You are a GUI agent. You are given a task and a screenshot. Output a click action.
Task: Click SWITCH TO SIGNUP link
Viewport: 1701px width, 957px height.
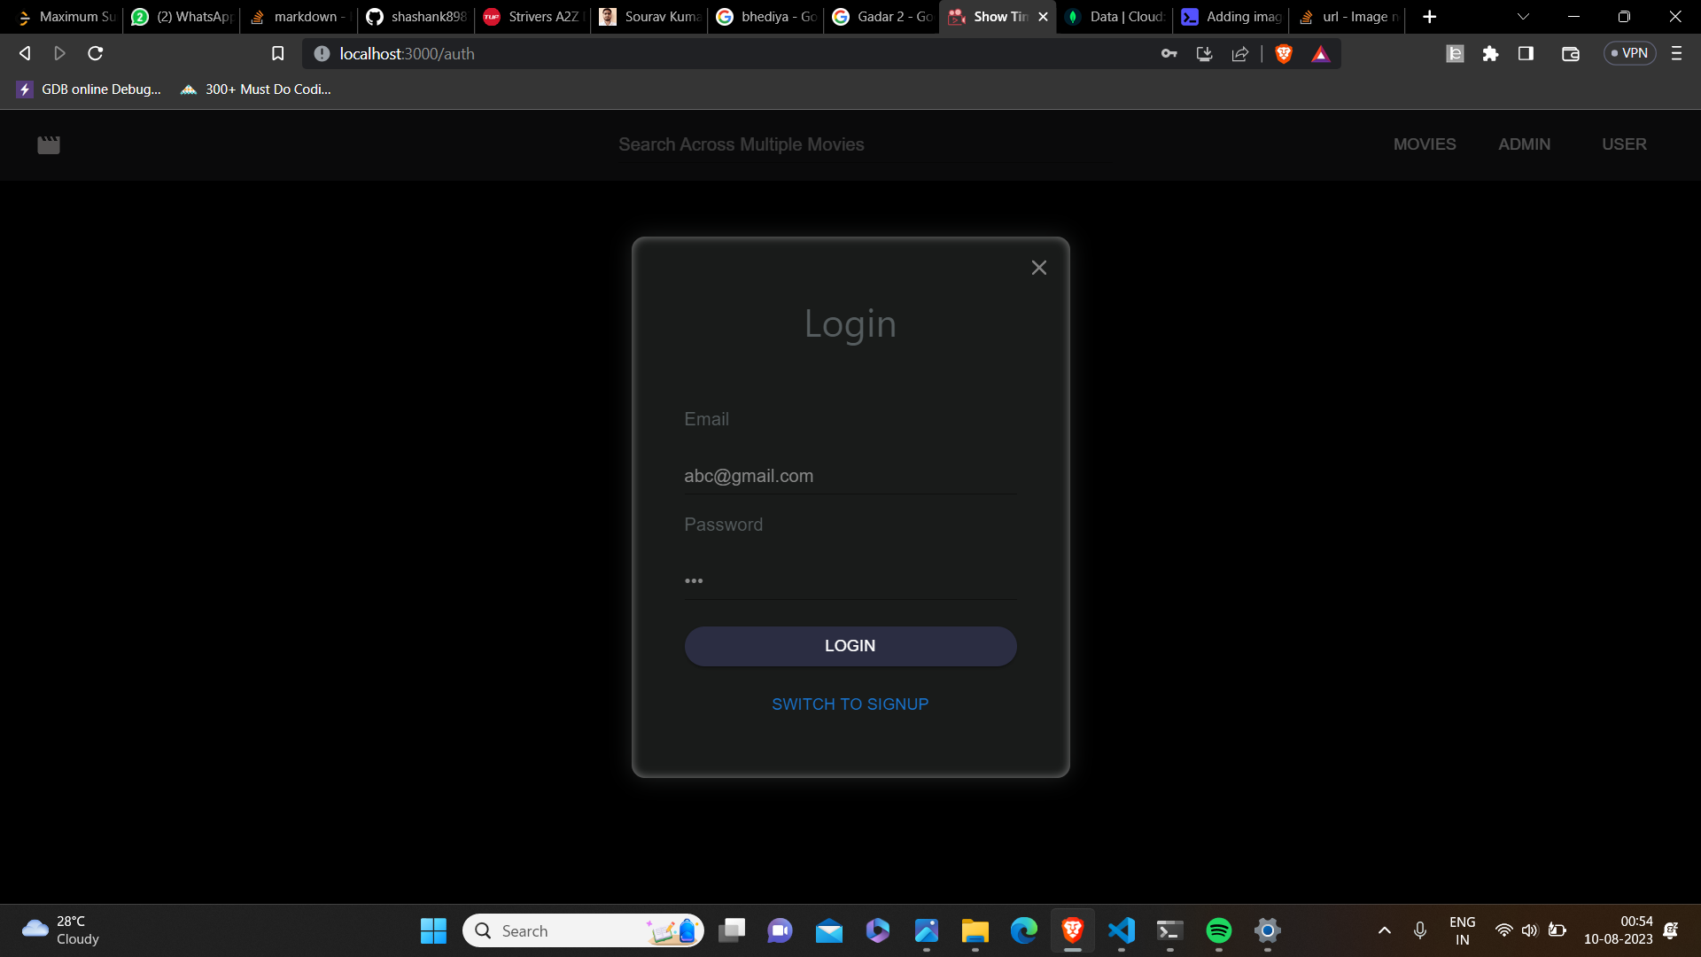click(x=850, y=704)
